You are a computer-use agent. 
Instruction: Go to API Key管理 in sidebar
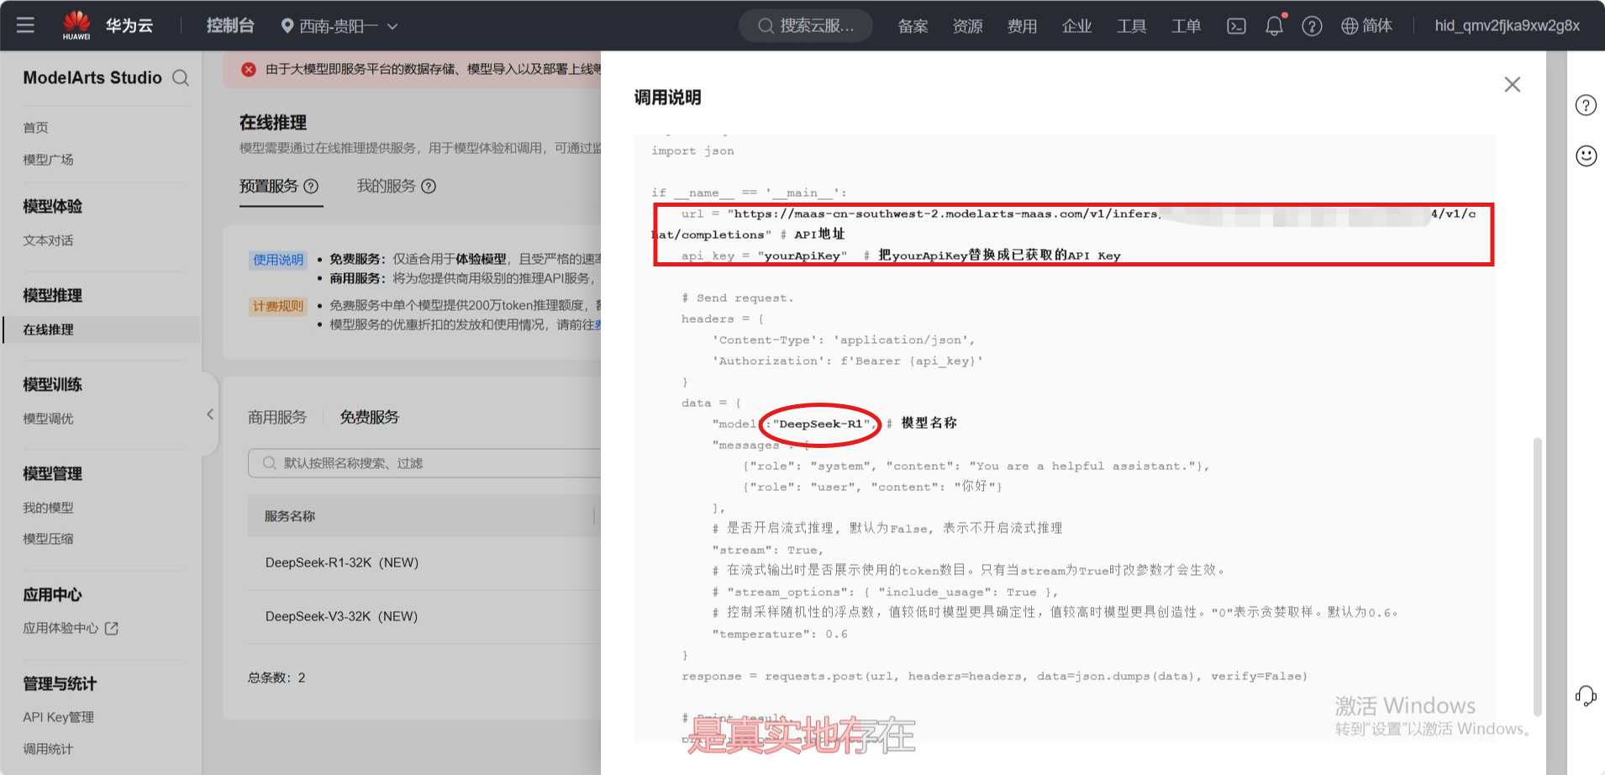pos(59,717)
